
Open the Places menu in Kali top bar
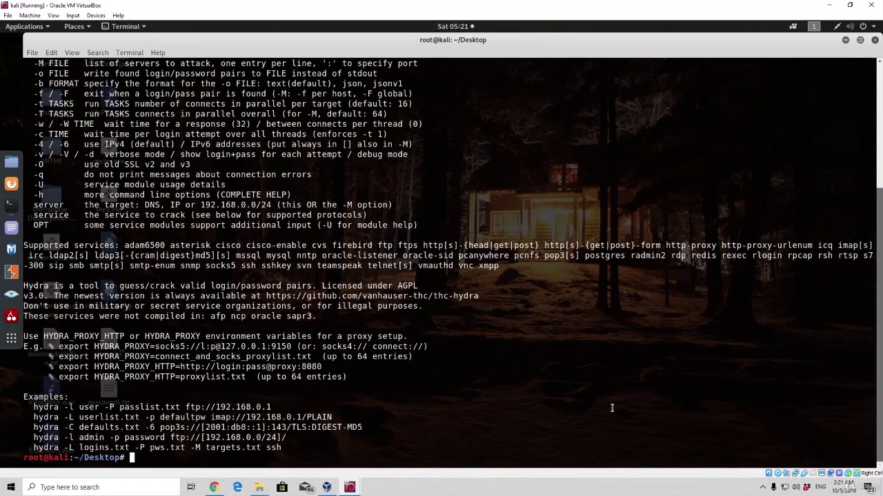[77, 26]
